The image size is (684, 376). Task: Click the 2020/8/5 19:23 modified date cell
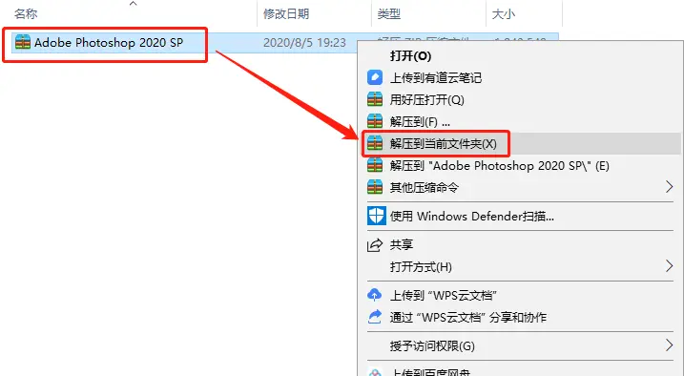tap(304, 42)
